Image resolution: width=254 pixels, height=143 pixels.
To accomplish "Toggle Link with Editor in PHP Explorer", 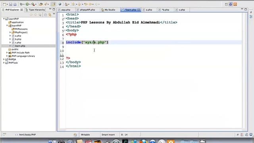I will (x=50, y=15).
